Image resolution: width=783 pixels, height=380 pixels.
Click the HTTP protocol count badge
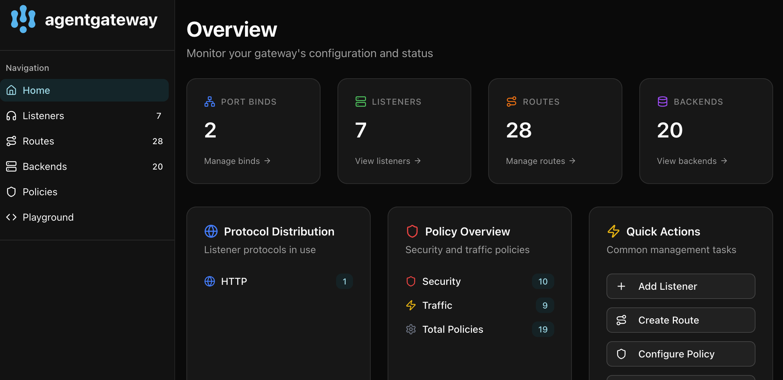[344, 281]
